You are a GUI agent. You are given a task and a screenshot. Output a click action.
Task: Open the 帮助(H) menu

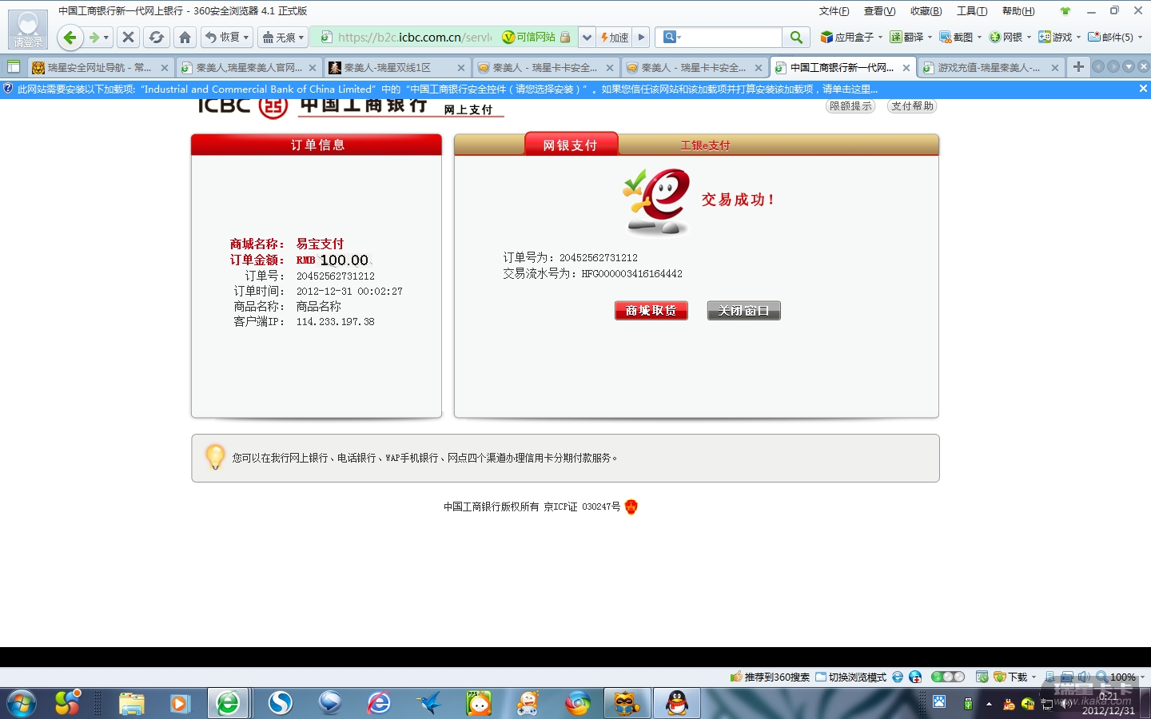pyautogui.click(x=1018, y=11)
